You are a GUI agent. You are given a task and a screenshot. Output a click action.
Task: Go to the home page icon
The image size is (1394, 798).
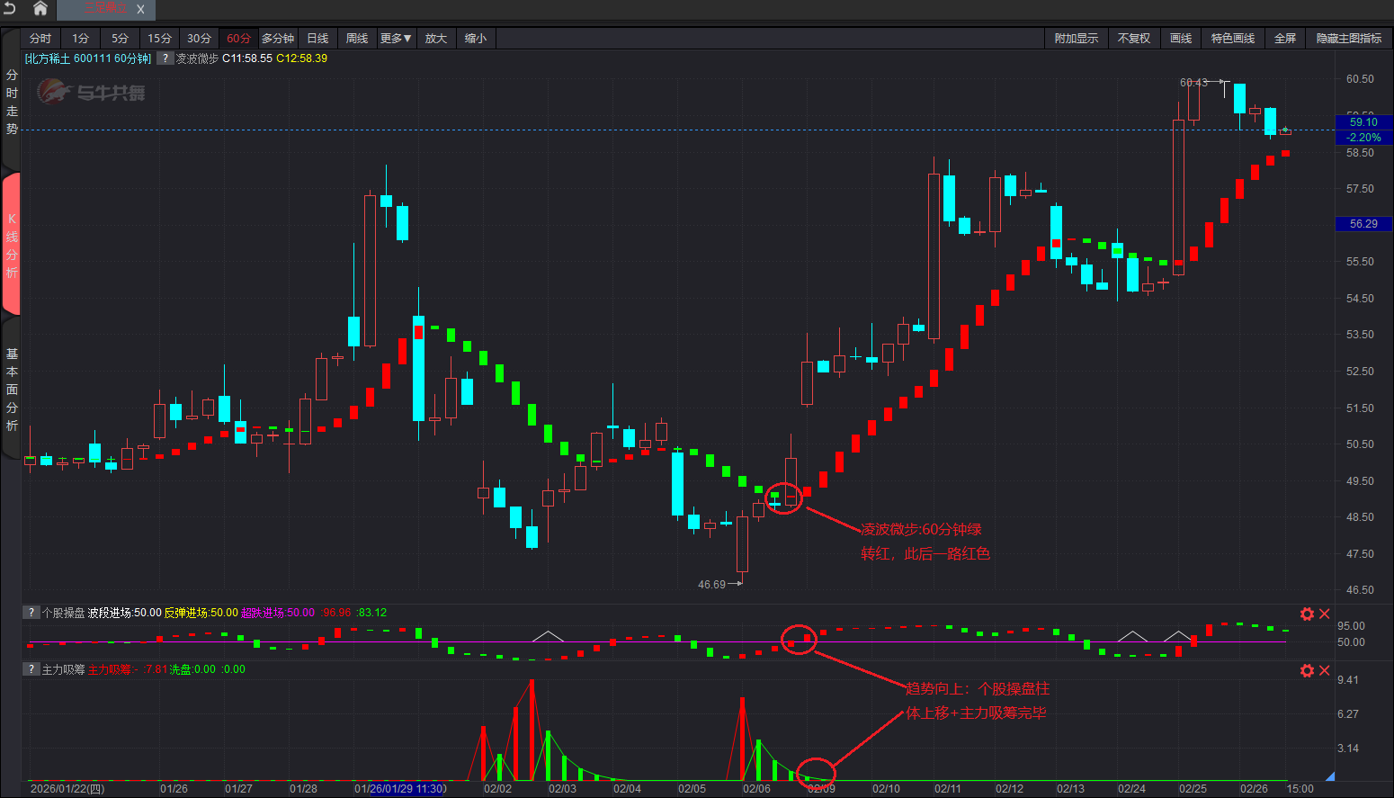click(x=40, y=9)
